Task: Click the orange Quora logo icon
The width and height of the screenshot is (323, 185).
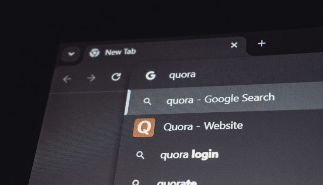Action: (x=144, y=127)
